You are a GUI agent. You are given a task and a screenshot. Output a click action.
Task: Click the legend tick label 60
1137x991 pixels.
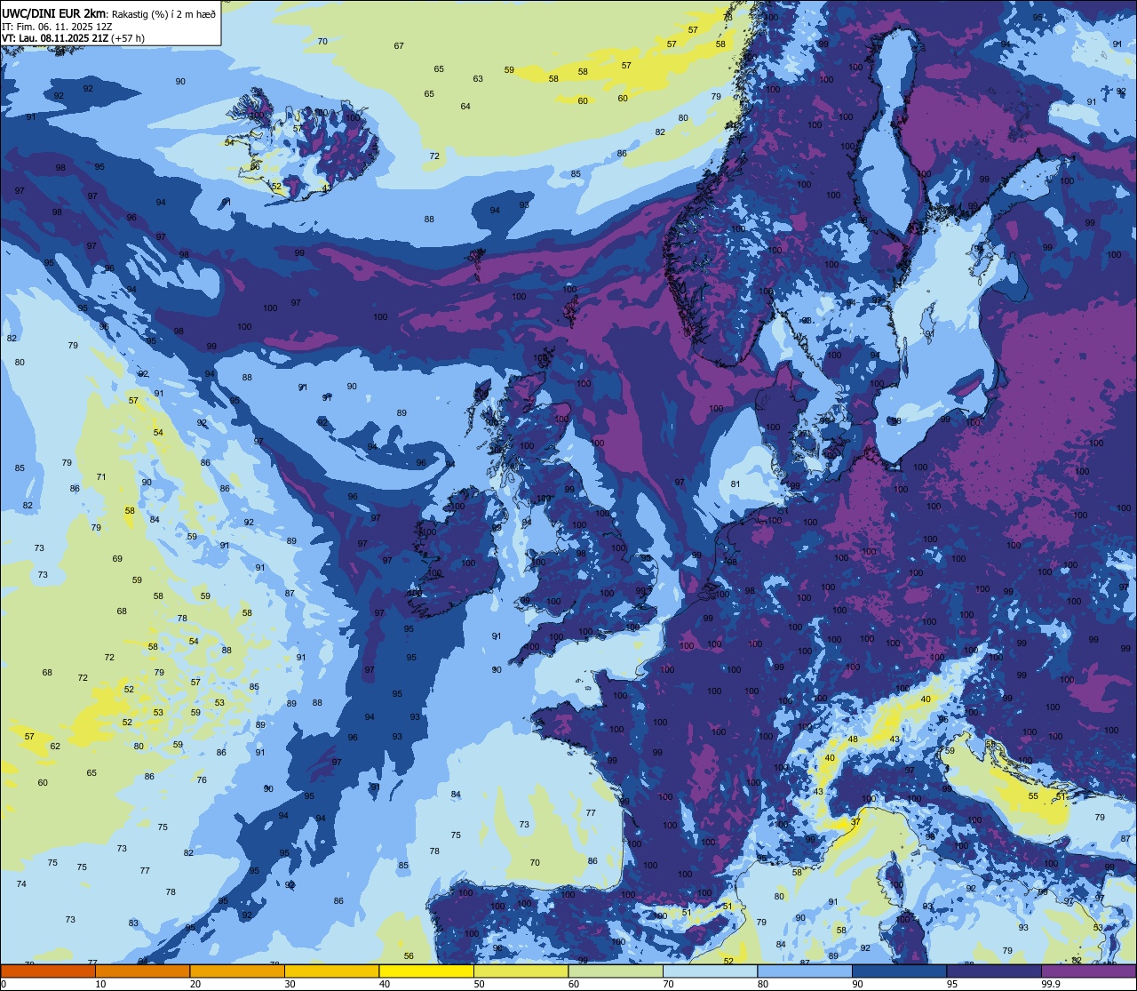tap(573, 984)
